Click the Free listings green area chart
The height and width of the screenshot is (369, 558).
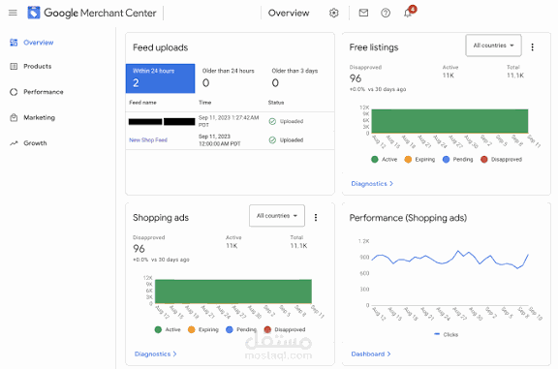tap(449, 121)
